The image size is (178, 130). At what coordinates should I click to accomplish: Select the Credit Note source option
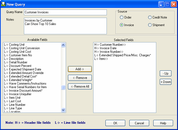(150, 17)
